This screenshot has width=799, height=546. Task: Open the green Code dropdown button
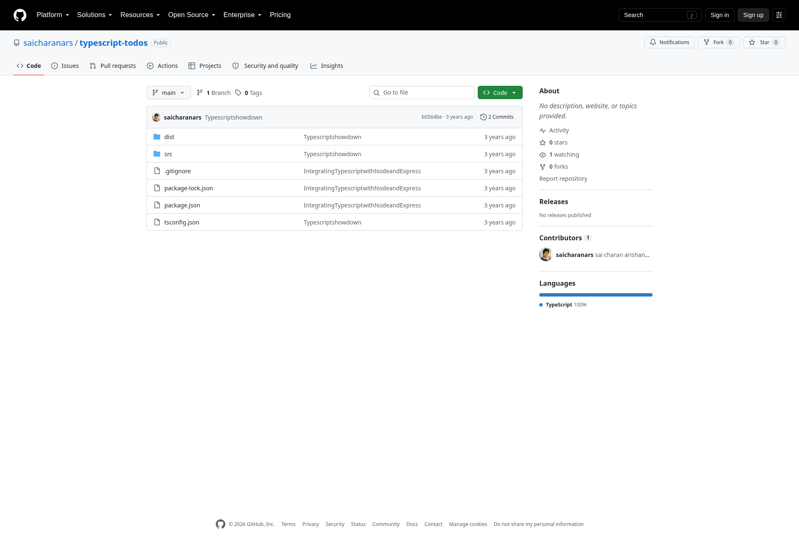[x=500, y=92]
